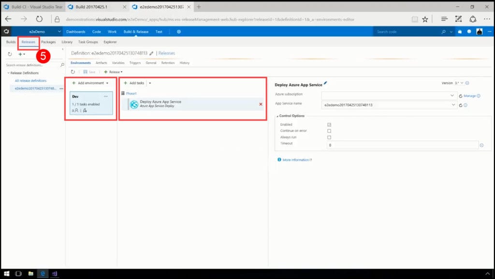Click the search icon for release definitions
The image size is (495, 279).
(62, 65)
